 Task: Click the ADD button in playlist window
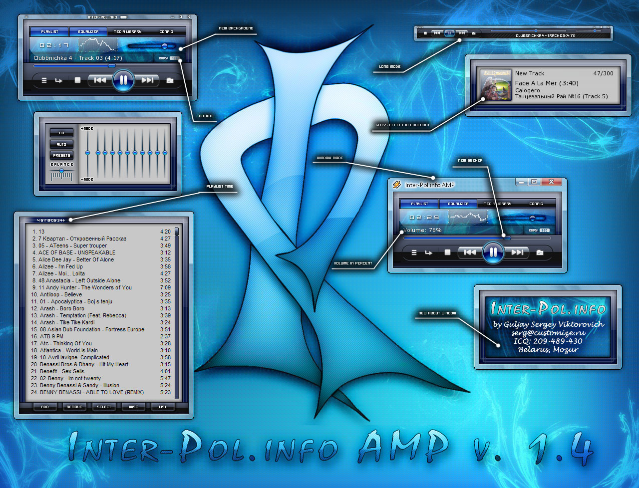pos(45,407)
